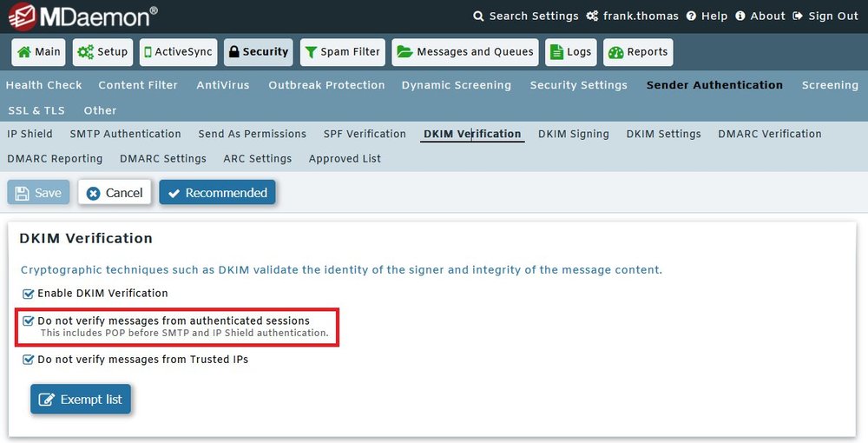Open DMARC Reporting tab

pos(55,159)
